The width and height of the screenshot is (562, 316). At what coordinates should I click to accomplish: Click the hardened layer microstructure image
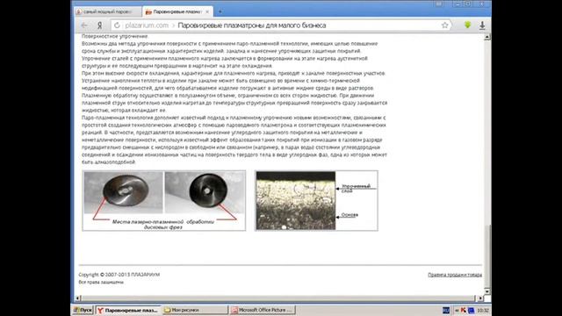(x=296, y=201)
